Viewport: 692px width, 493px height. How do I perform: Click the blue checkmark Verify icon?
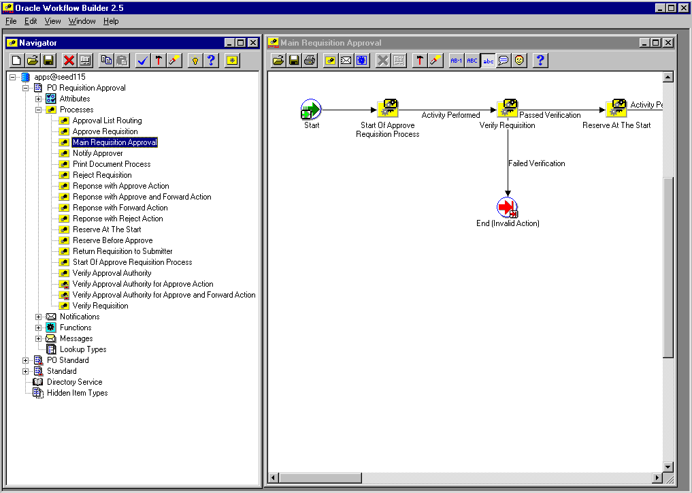click(142, 61)
